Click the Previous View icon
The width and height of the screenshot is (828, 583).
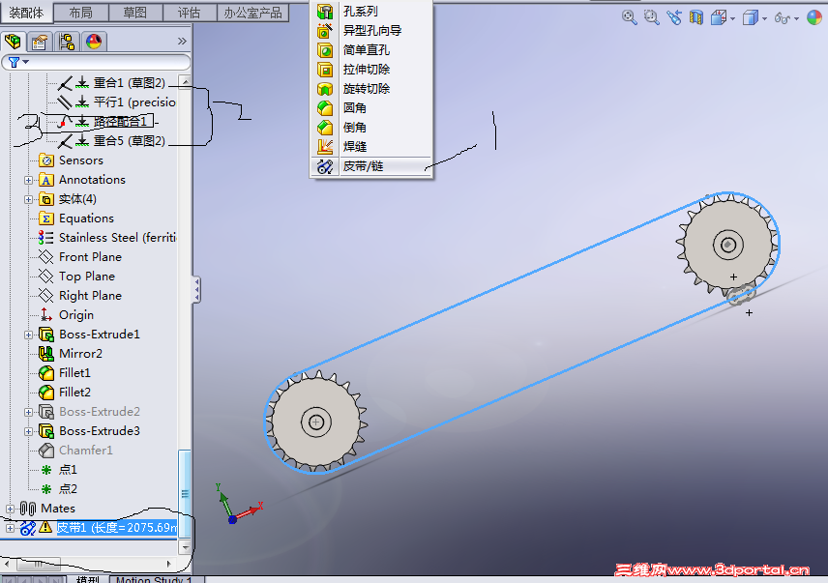pyautogui.click(x=674, y=17)
